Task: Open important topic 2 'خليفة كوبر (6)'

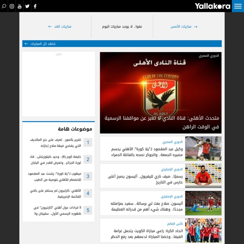Action: click(55, 160)
